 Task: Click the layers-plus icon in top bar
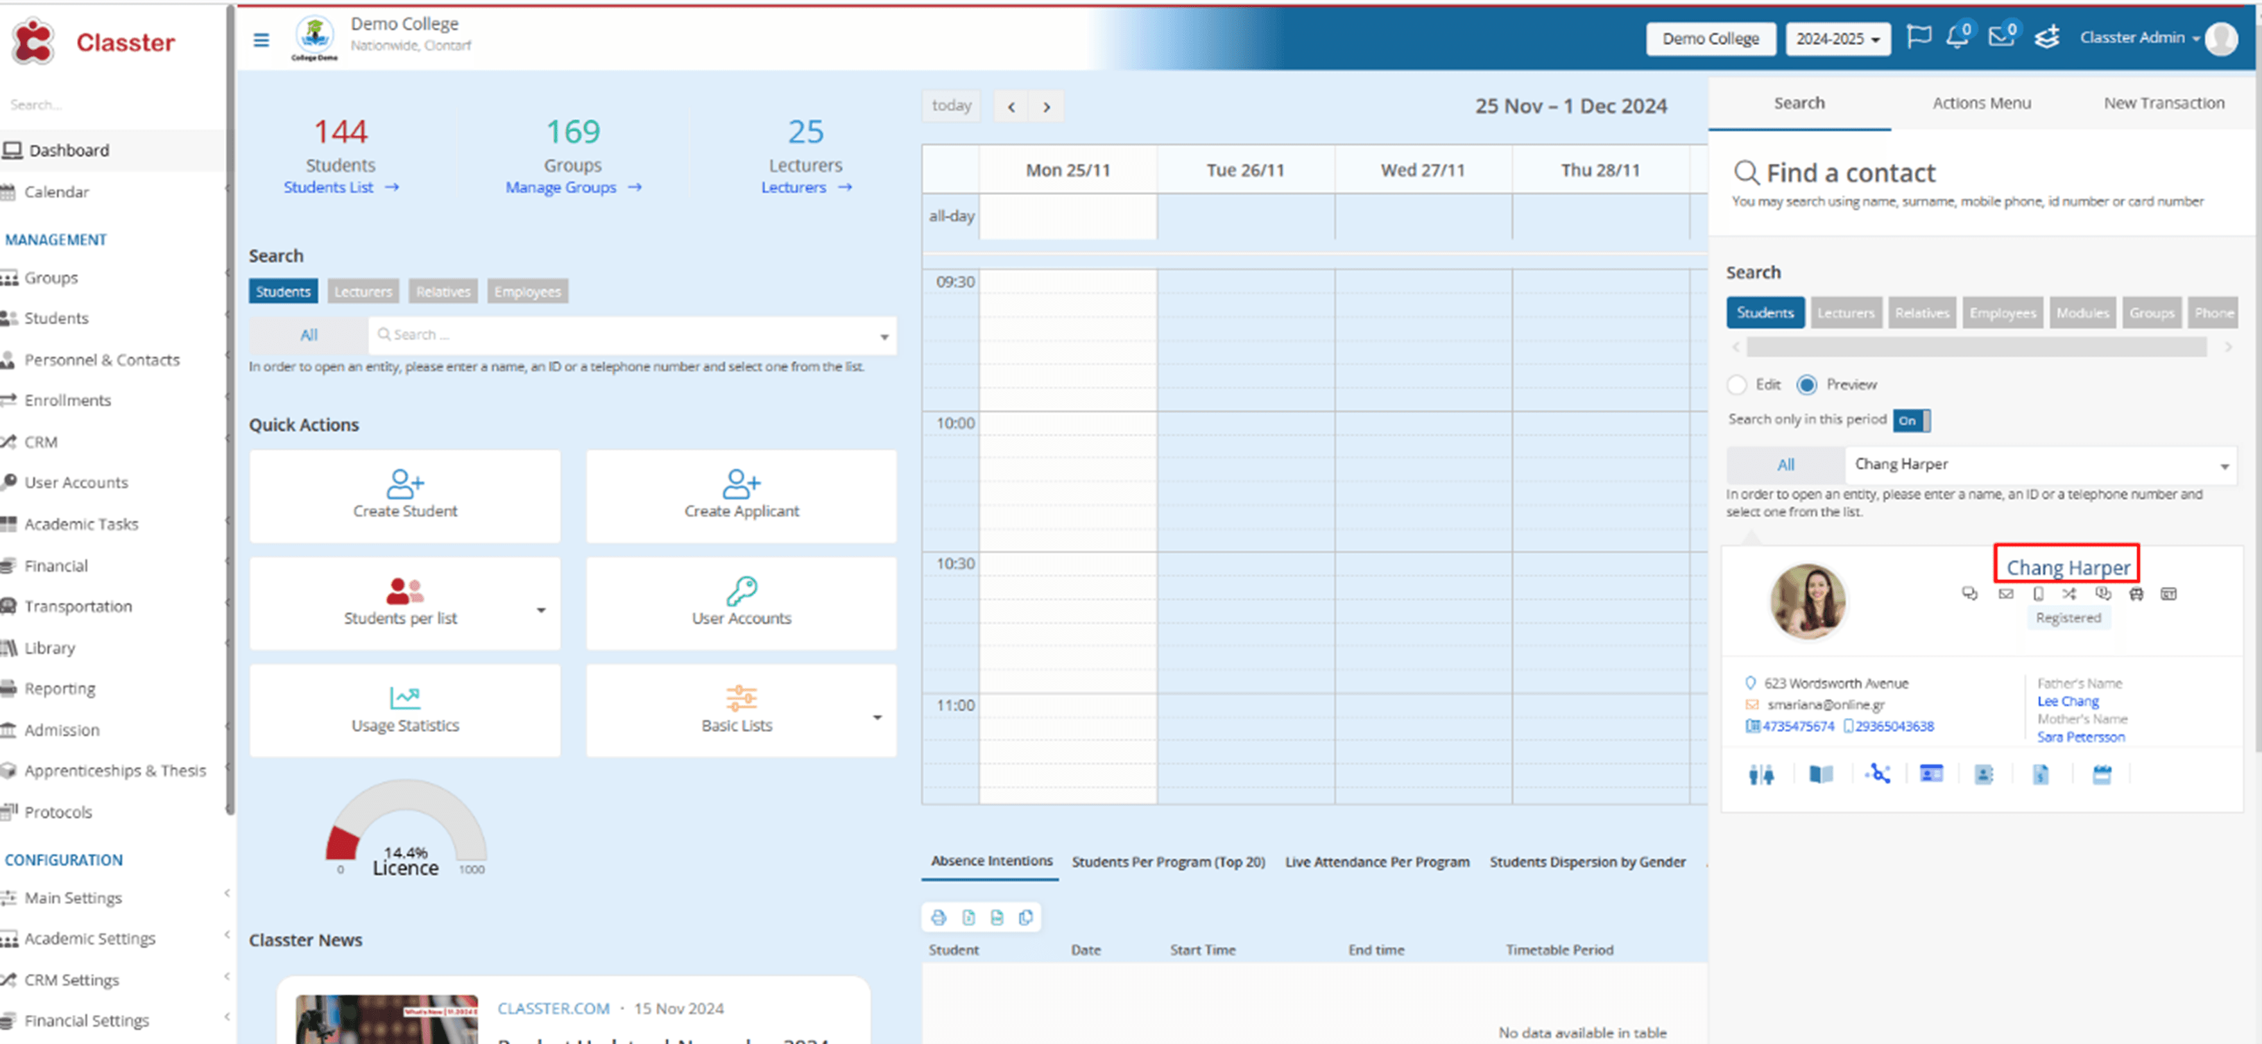[2047, 37]
